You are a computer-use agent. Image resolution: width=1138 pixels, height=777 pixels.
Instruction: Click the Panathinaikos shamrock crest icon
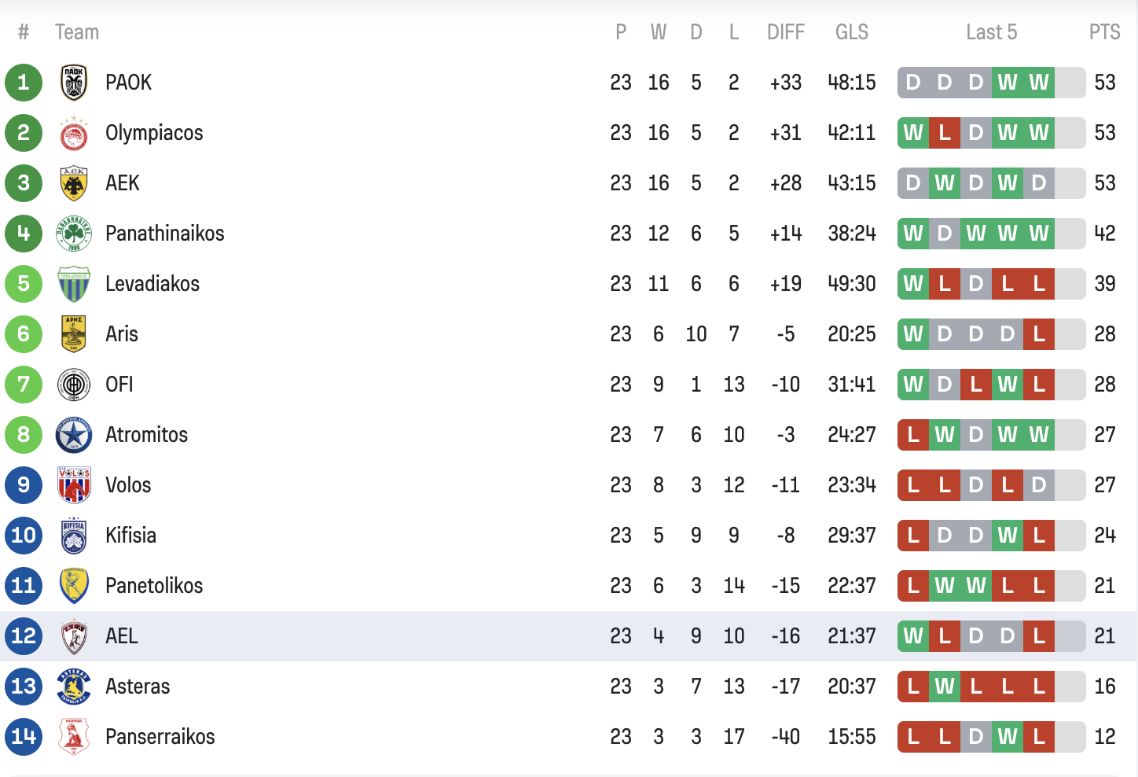[74, 234]
